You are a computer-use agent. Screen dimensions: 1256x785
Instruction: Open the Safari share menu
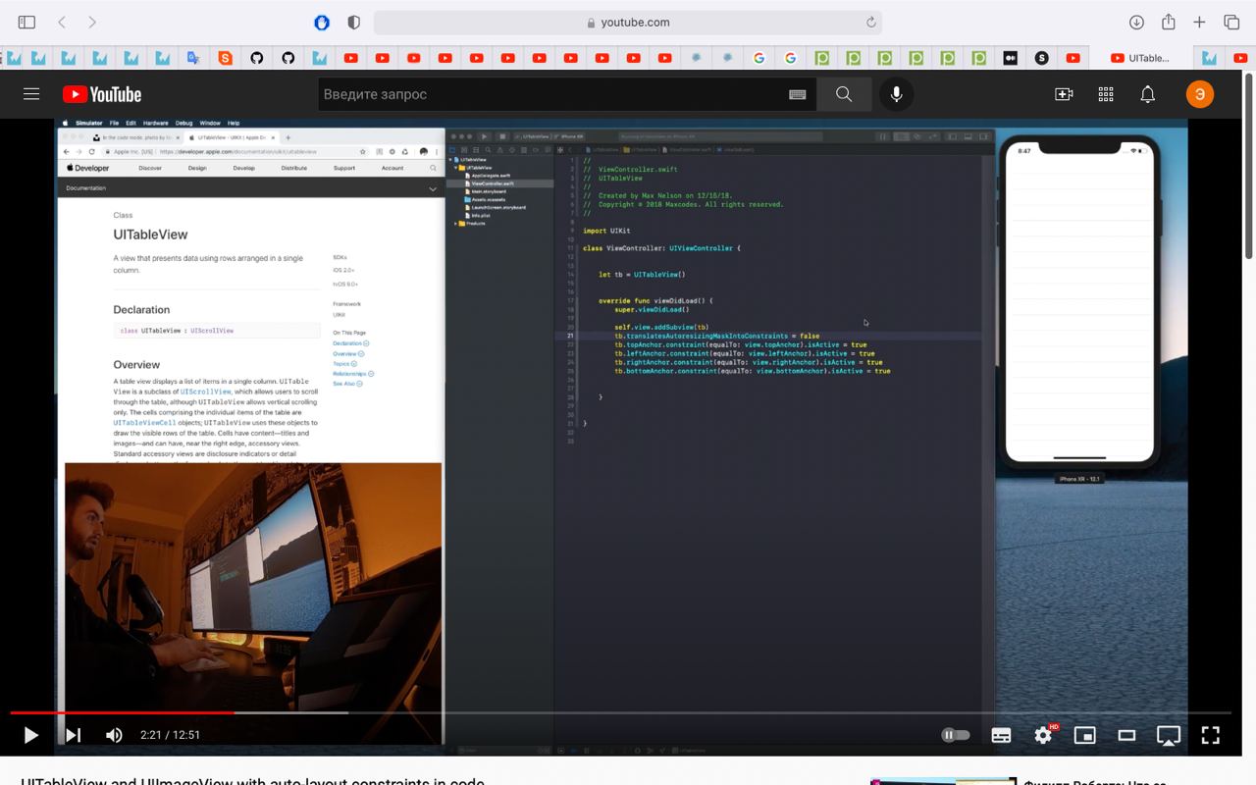1168,22
